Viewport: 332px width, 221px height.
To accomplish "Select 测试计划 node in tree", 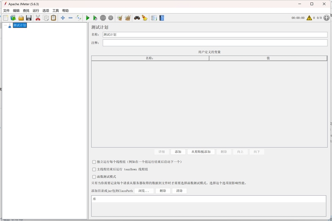I will pyautogui.click(x=20, y=25).
